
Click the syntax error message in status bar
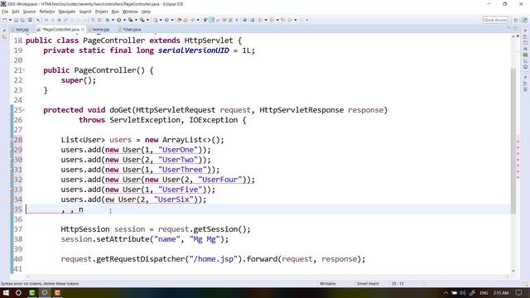pyautogui.click(x=40, y=283)
